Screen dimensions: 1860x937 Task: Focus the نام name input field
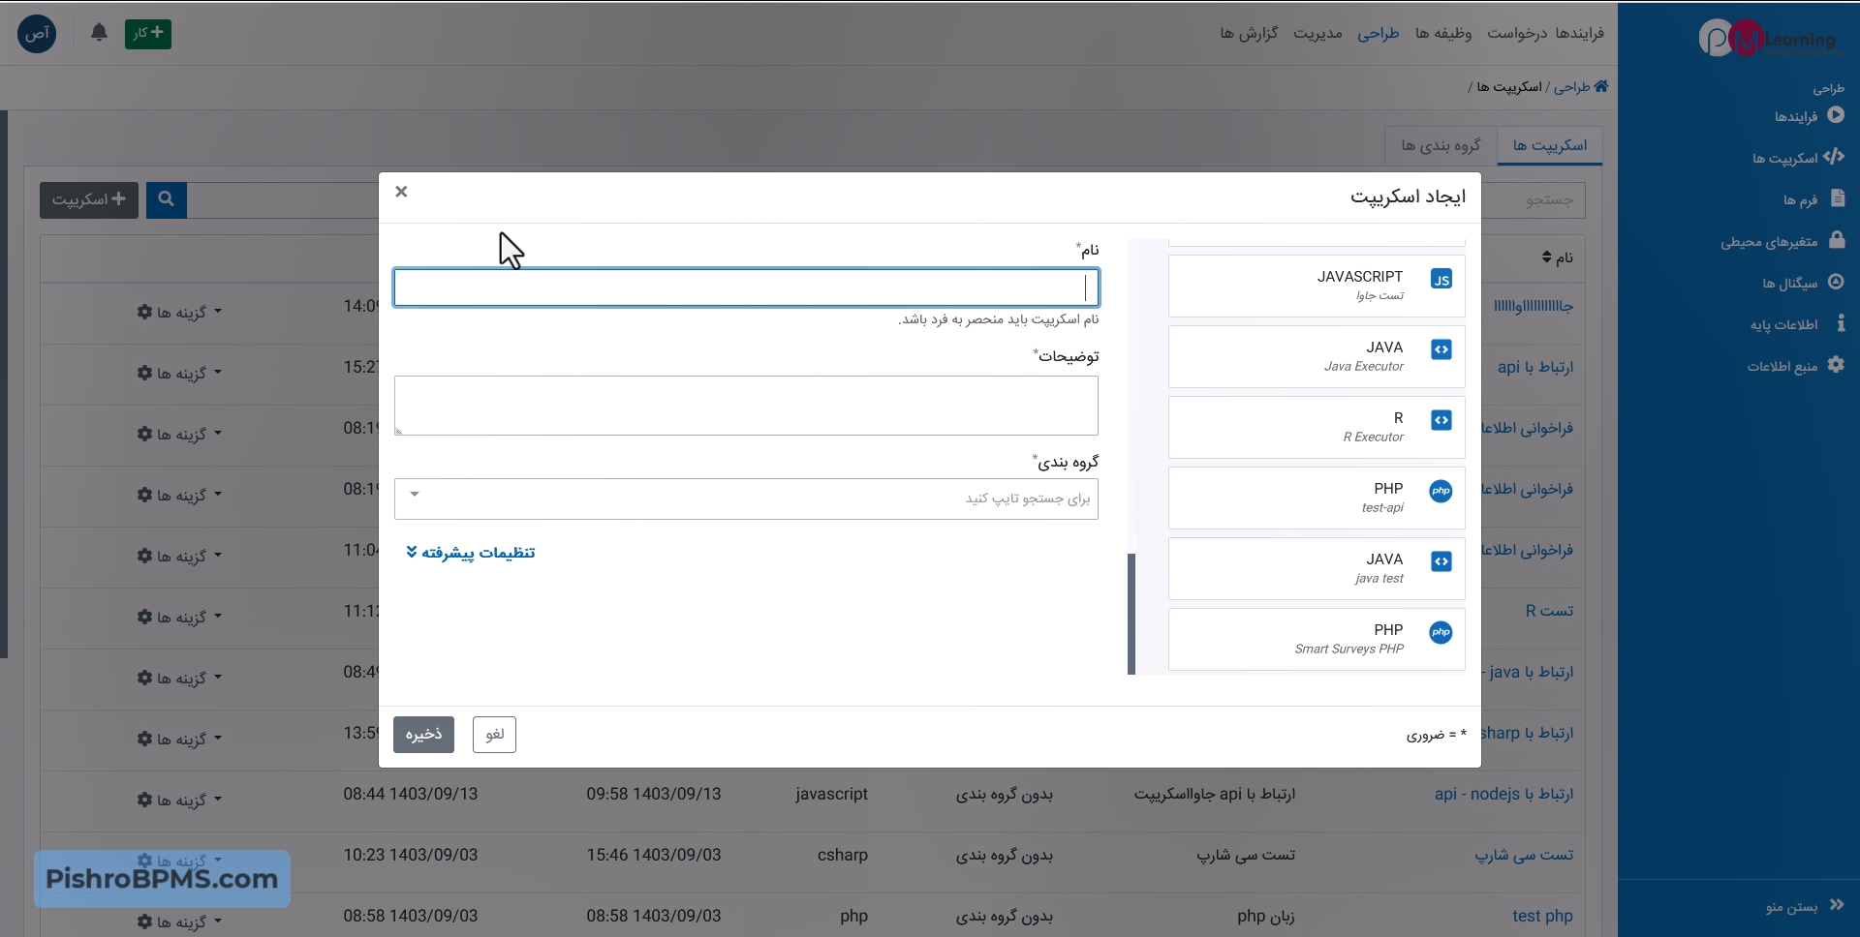pyautogui.click(x=746, y=288)
